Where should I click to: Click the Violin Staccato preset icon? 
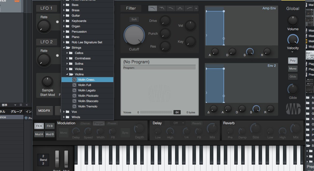pyautogui.click(x=74, y=101)
